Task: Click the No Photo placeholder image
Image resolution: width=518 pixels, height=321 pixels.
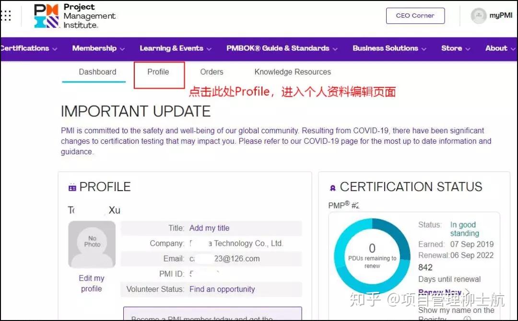Action: [x=92, y=244]
